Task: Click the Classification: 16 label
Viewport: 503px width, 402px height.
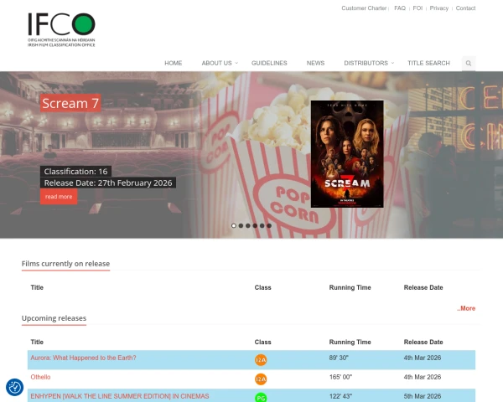Action: 75,172
